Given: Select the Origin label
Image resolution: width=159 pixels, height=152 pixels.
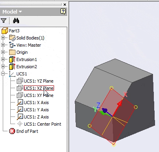Looking at the screenshot, I should [22, 52].
